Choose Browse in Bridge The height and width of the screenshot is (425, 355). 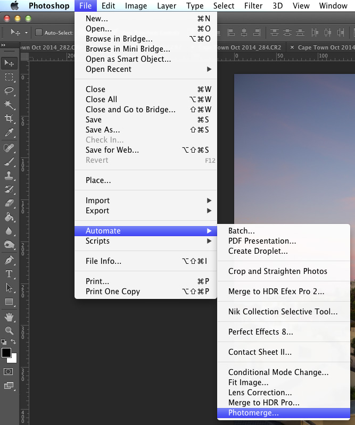coord(146,39)
